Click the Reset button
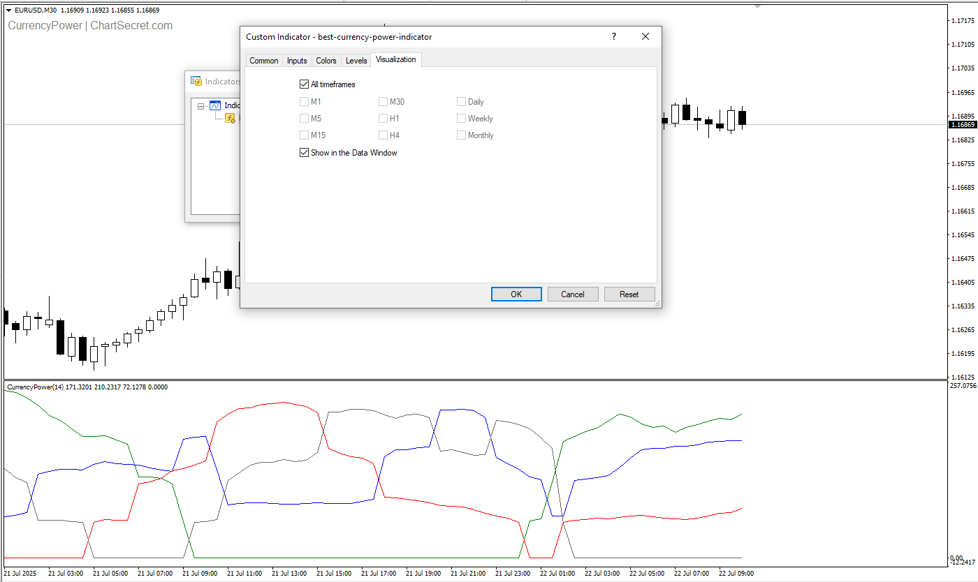This screenshot has width=978, height=582. click(x=629, y=294)
